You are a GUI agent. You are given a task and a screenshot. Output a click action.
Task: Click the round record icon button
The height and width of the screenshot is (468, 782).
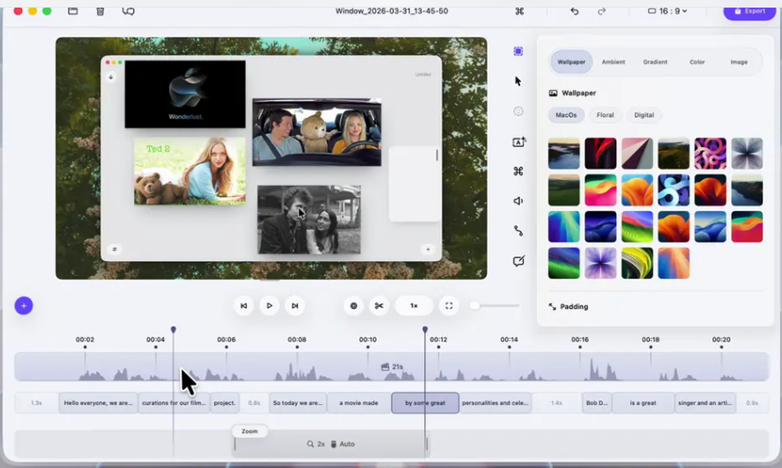point(353,305)
